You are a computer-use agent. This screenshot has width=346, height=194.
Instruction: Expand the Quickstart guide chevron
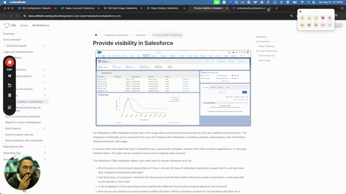tap(45, 46)
